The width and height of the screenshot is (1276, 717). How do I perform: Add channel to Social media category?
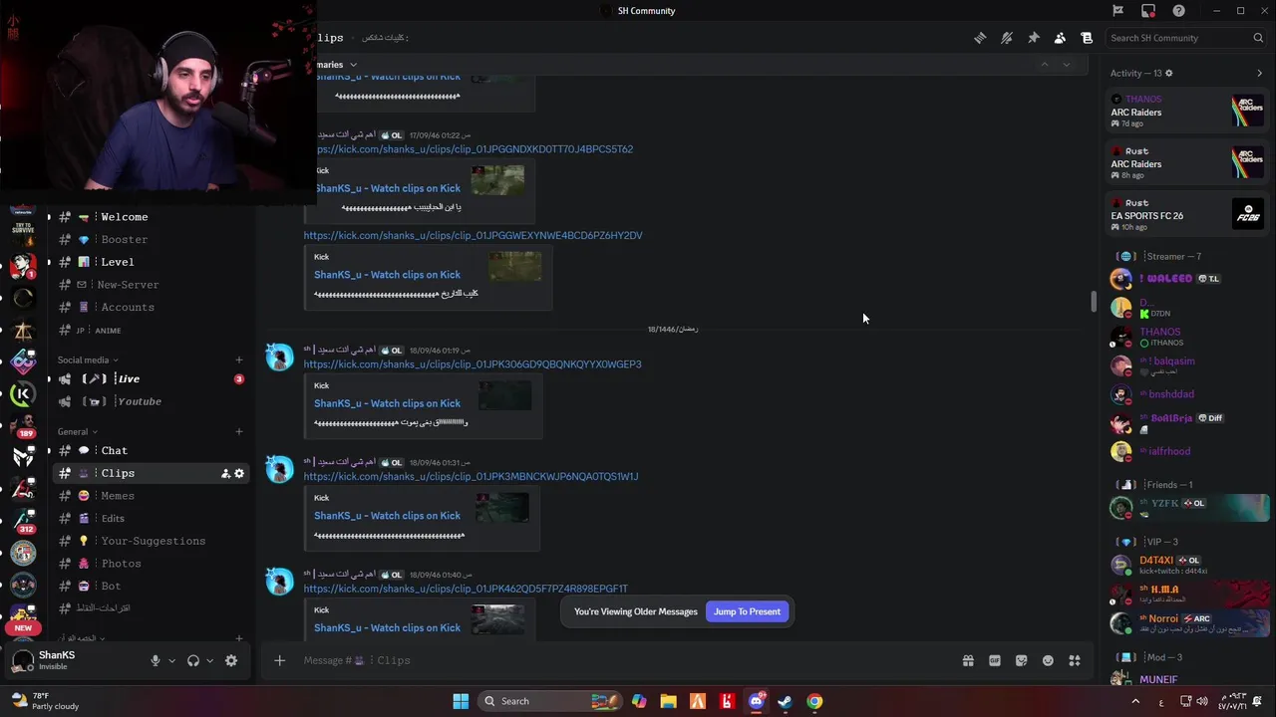click(239, 359)
